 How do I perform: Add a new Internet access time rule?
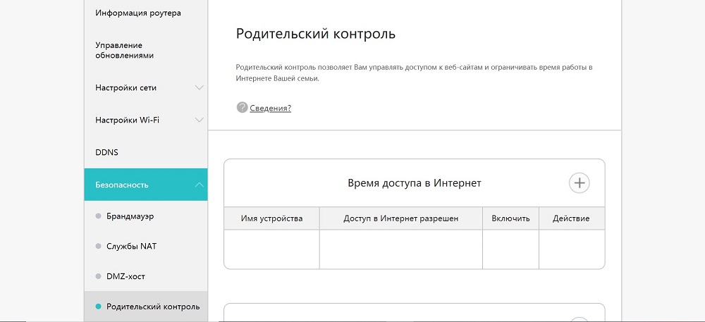[579, 183]
